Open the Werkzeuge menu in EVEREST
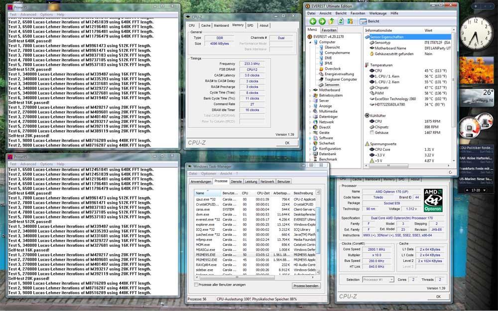The image size is (498, 311). [x=377, y=13]
